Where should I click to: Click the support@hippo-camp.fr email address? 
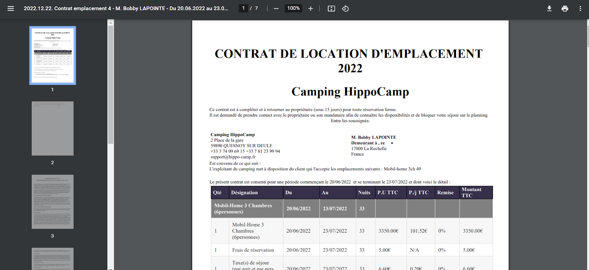[233, 157]
